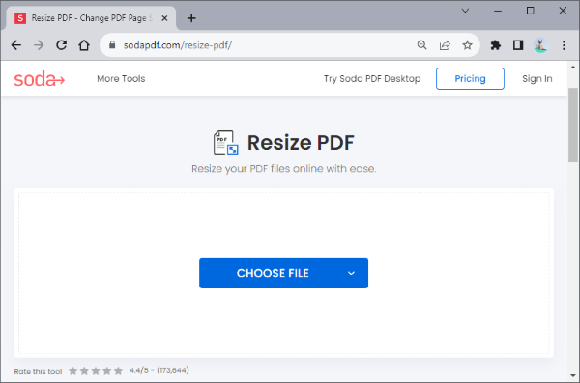Rate the tool one star
Image resolution: width=580 pixels, height=383 pixels.
(x=72, y=370)
